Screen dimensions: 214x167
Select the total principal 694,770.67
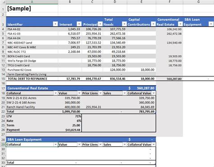pos(92,79)
